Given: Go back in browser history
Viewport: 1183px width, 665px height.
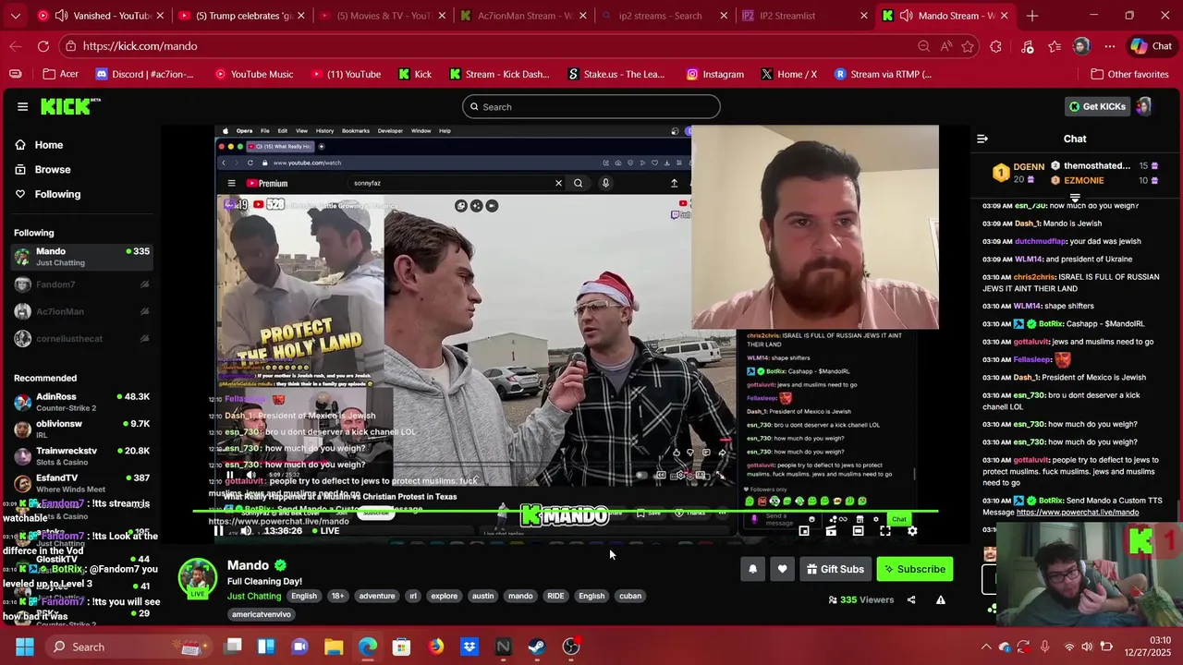Looking at the screenshot, I should (16, 46).
